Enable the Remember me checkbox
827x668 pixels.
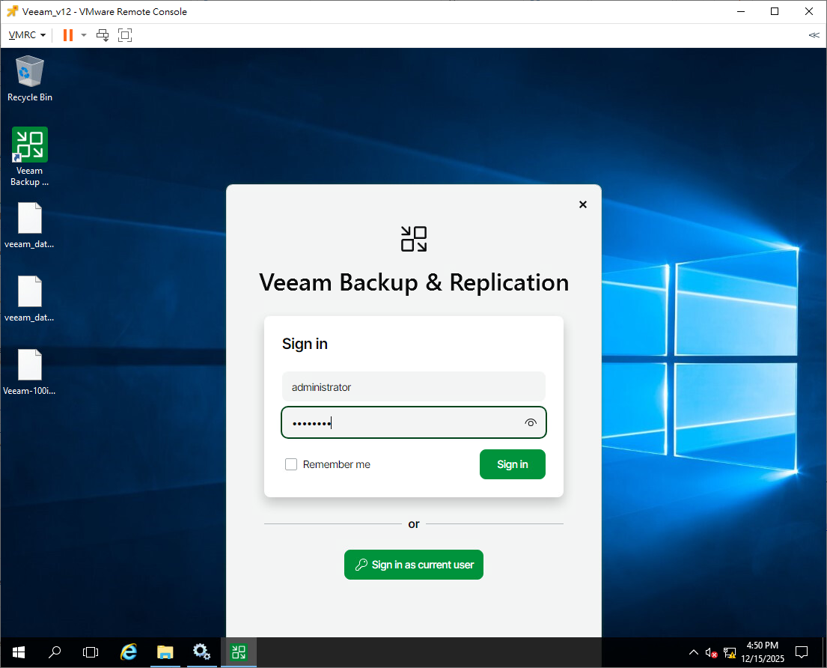(291, 464)
